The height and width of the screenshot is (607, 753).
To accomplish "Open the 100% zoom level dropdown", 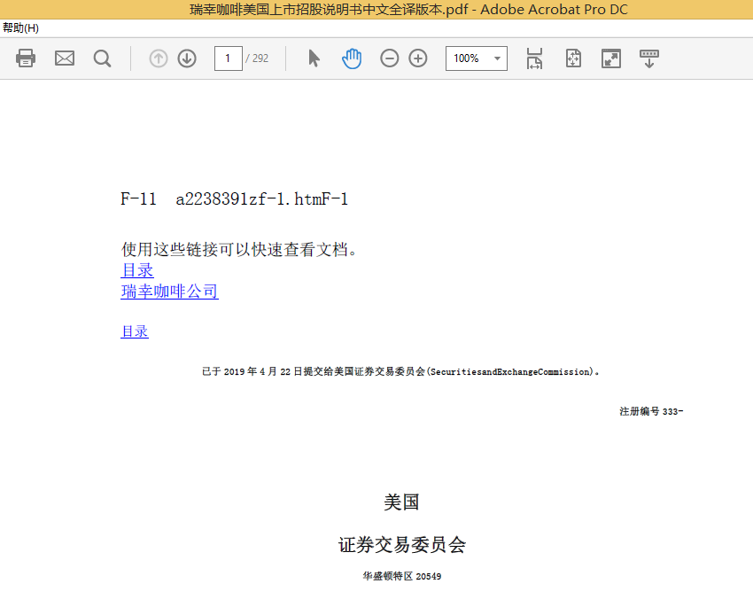I will pos(477,58).
